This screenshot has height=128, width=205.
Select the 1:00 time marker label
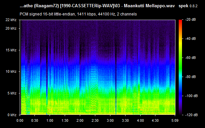pos(50,120)
